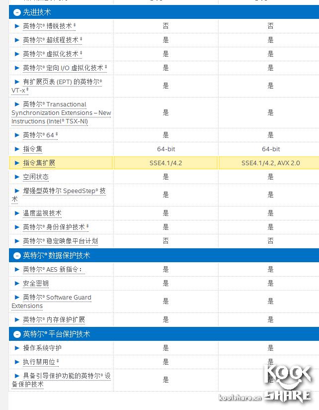The height and width of the screenshot is (410, 319).
Task: Expand the arrow beside 稳定映像平台计划
Action: [x=17, y=241]
